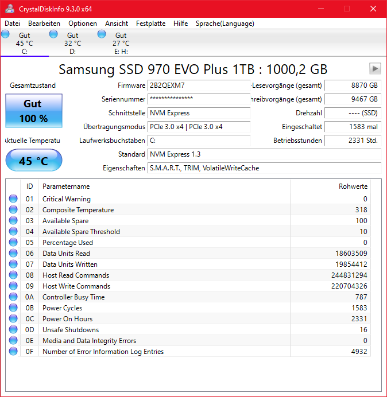The height and width of the screenshot is (397, 387).
Task: Open the Bearbeiten menu
Action: [44, 24]
